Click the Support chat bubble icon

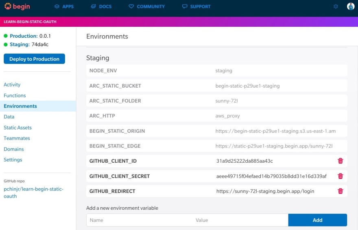184,6
